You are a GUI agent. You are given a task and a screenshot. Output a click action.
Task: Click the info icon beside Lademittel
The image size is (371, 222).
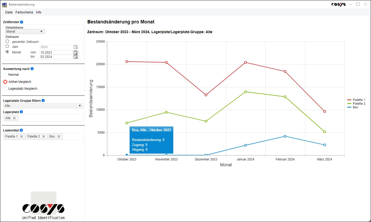(21, 130)
